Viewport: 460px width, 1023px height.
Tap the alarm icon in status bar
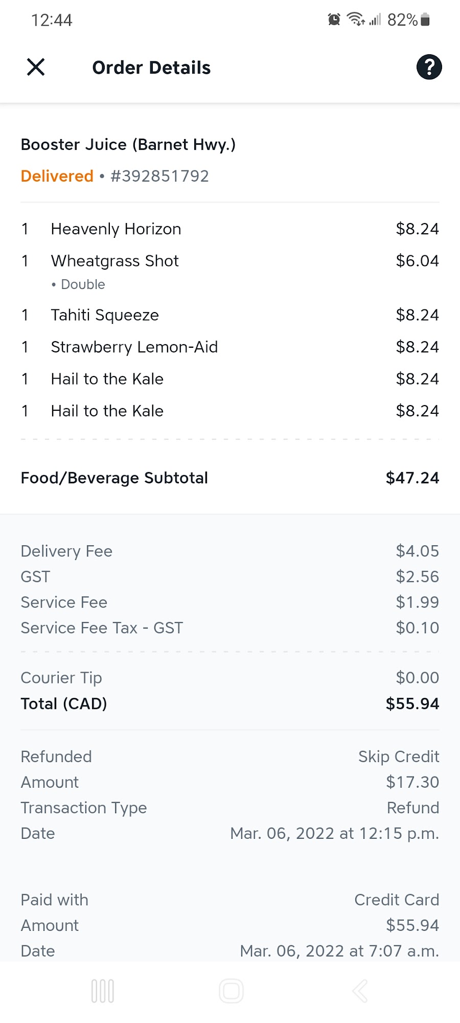tap(334, 19)
